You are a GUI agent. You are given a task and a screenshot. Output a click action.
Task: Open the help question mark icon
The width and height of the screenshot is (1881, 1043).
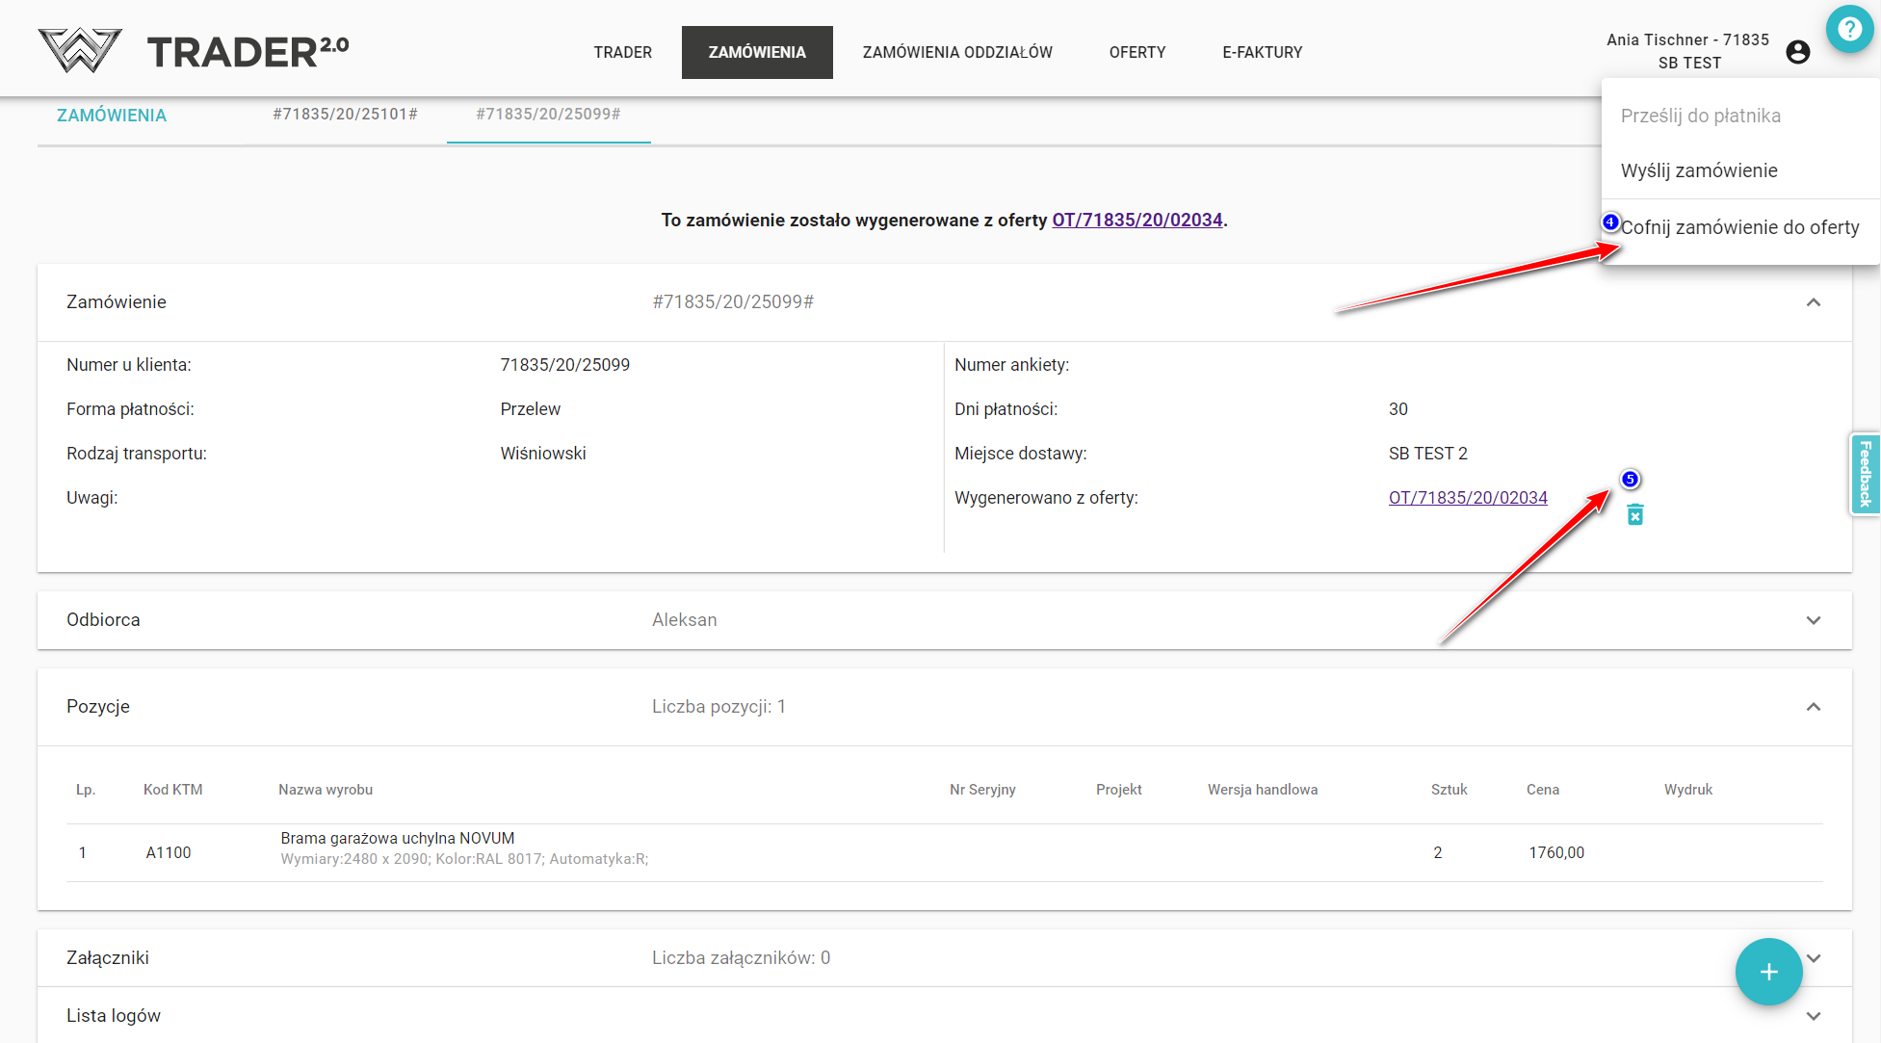(1849, 29)
